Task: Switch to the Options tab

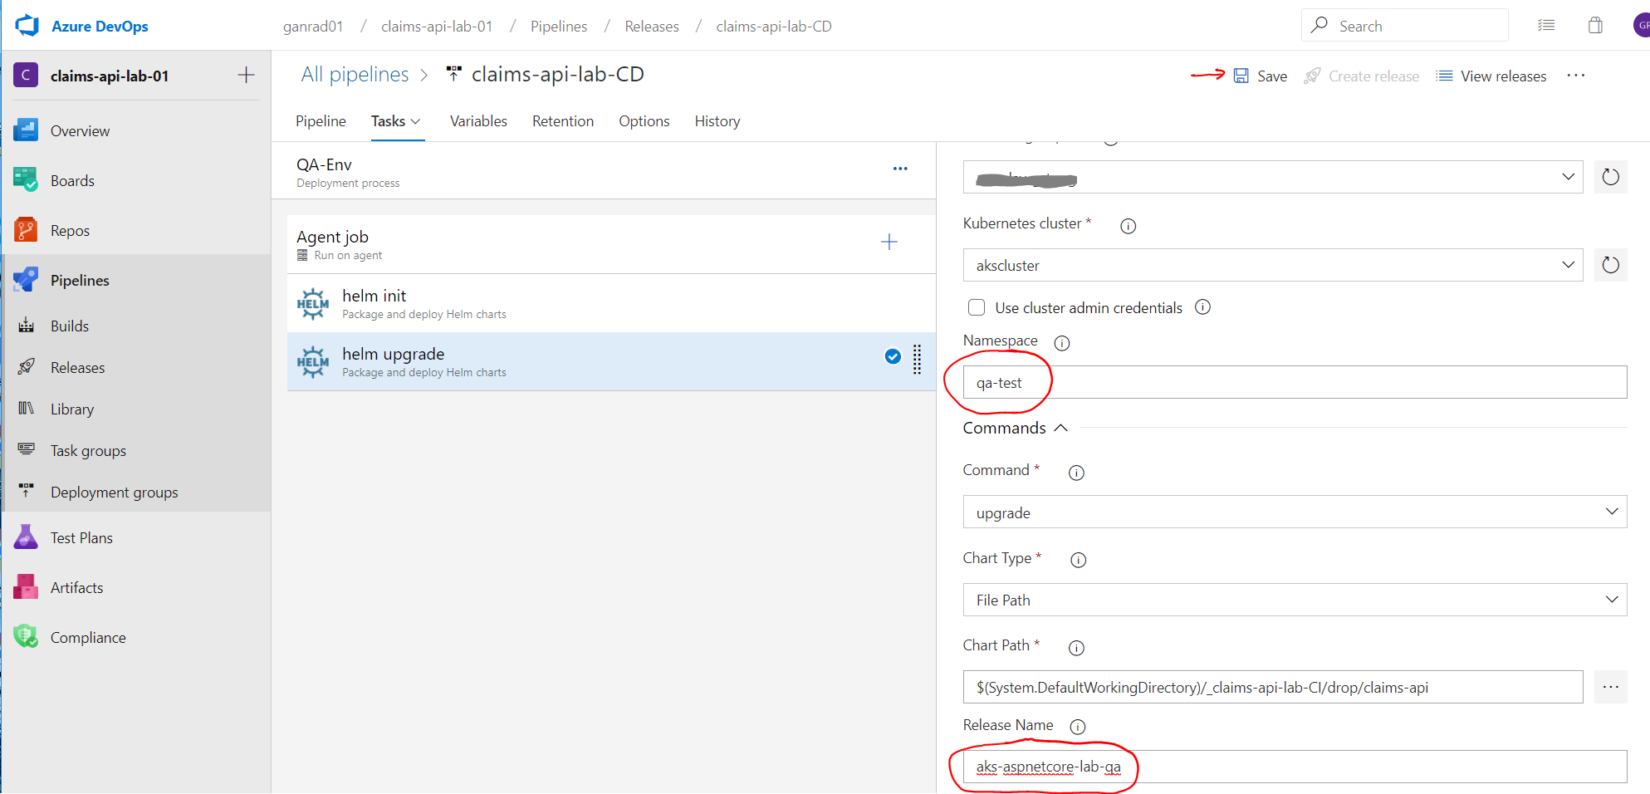Action: 644,121
